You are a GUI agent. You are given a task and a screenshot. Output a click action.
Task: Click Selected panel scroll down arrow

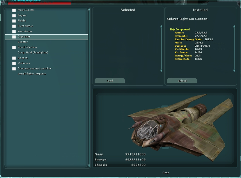coord(161,71)
